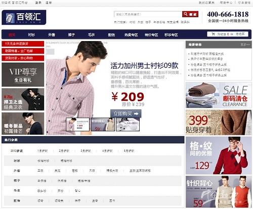Select the pink shirt slider thumbnail
Screen dimensions: 253x209
pos(77,124)
